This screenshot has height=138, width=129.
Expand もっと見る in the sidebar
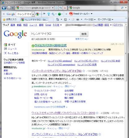[x=11, y=53]
